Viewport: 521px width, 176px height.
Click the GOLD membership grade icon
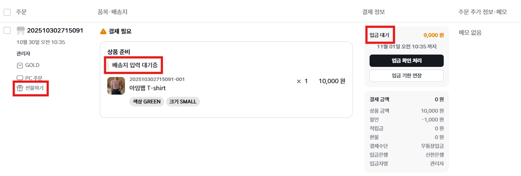point(20,65)
